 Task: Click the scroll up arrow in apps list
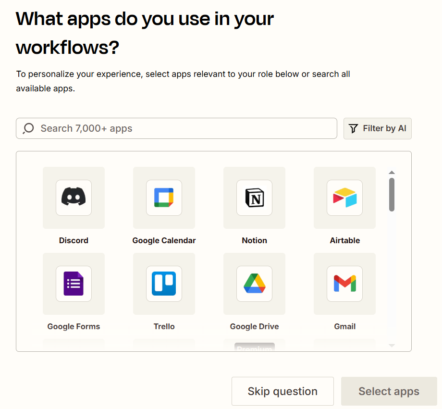[392, 173]
